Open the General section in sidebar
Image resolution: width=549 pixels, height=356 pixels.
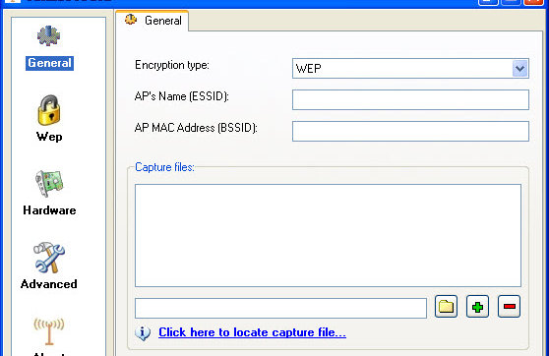(x=49, y=48)
